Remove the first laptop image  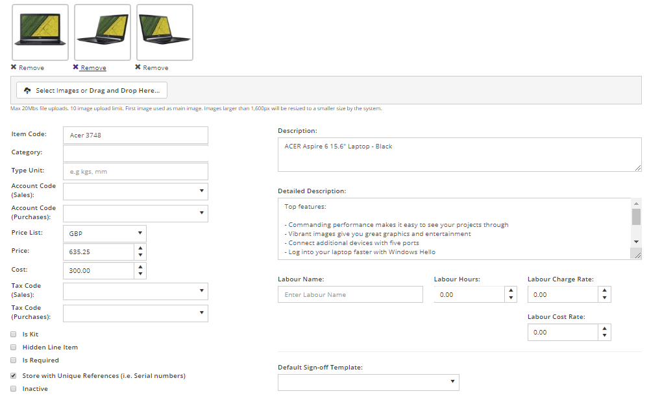(x=27, y=67)
